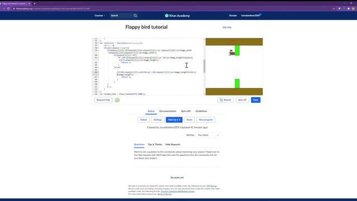Open the Courses dropdown menu

click(x=100, y=16)
